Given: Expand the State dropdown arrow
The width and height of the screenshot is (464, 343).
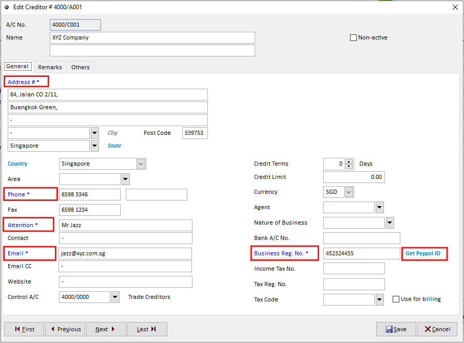Looking at the screenshot, I should tap(94, 146).
